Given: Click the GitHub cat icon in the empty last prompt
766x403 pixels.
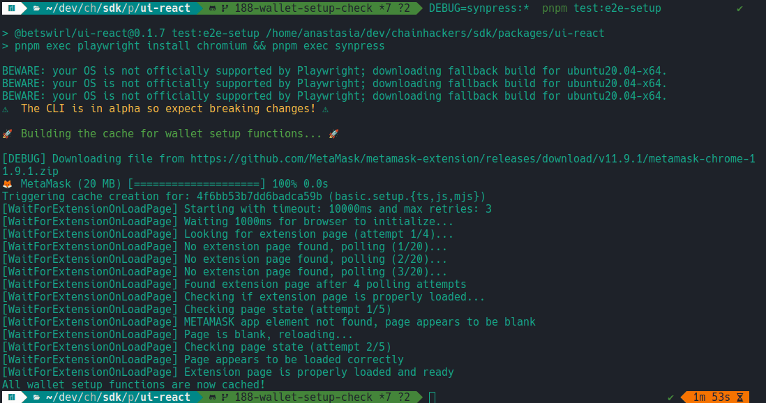Looking at the screenshot, I should 213,397.
